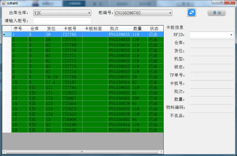Click batch cell PN1538085 in row 17
Viewport: 237px width, 156px height.
[119, 119]
